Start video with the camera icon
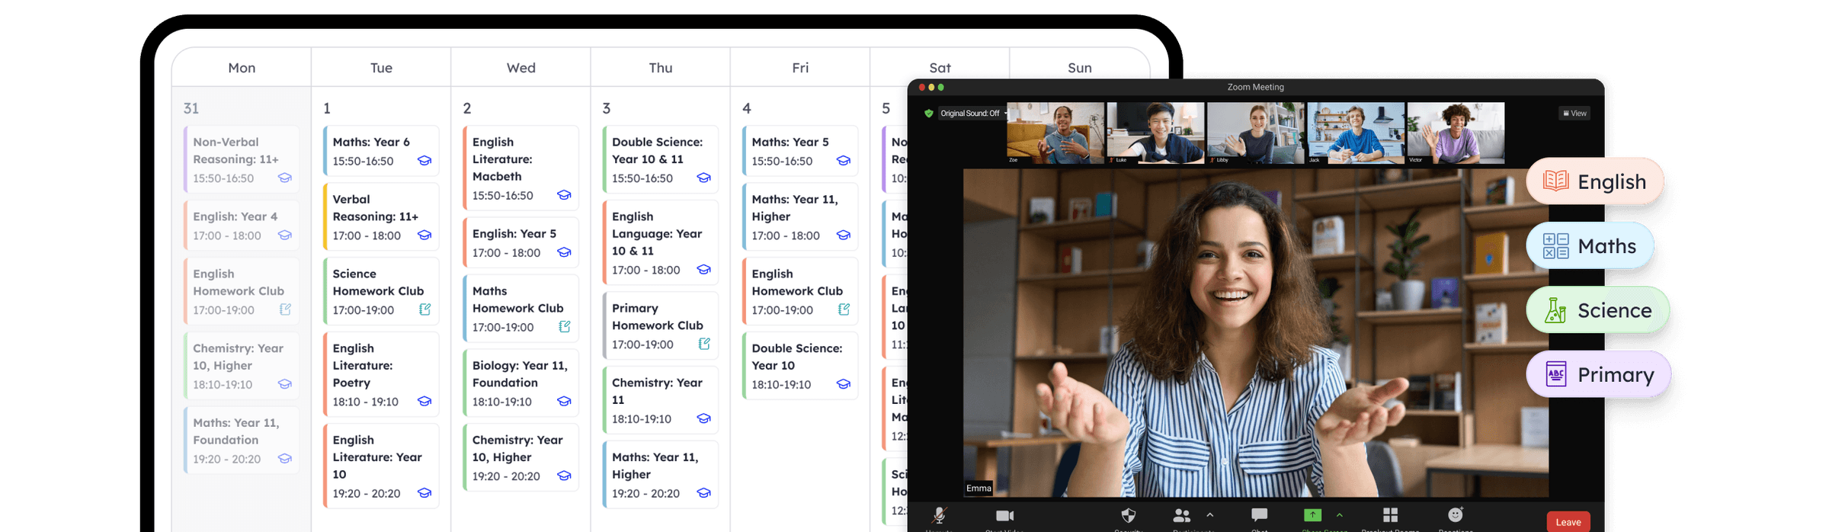Viewport: 1829px width, 532px height. tap(1005, 516)
